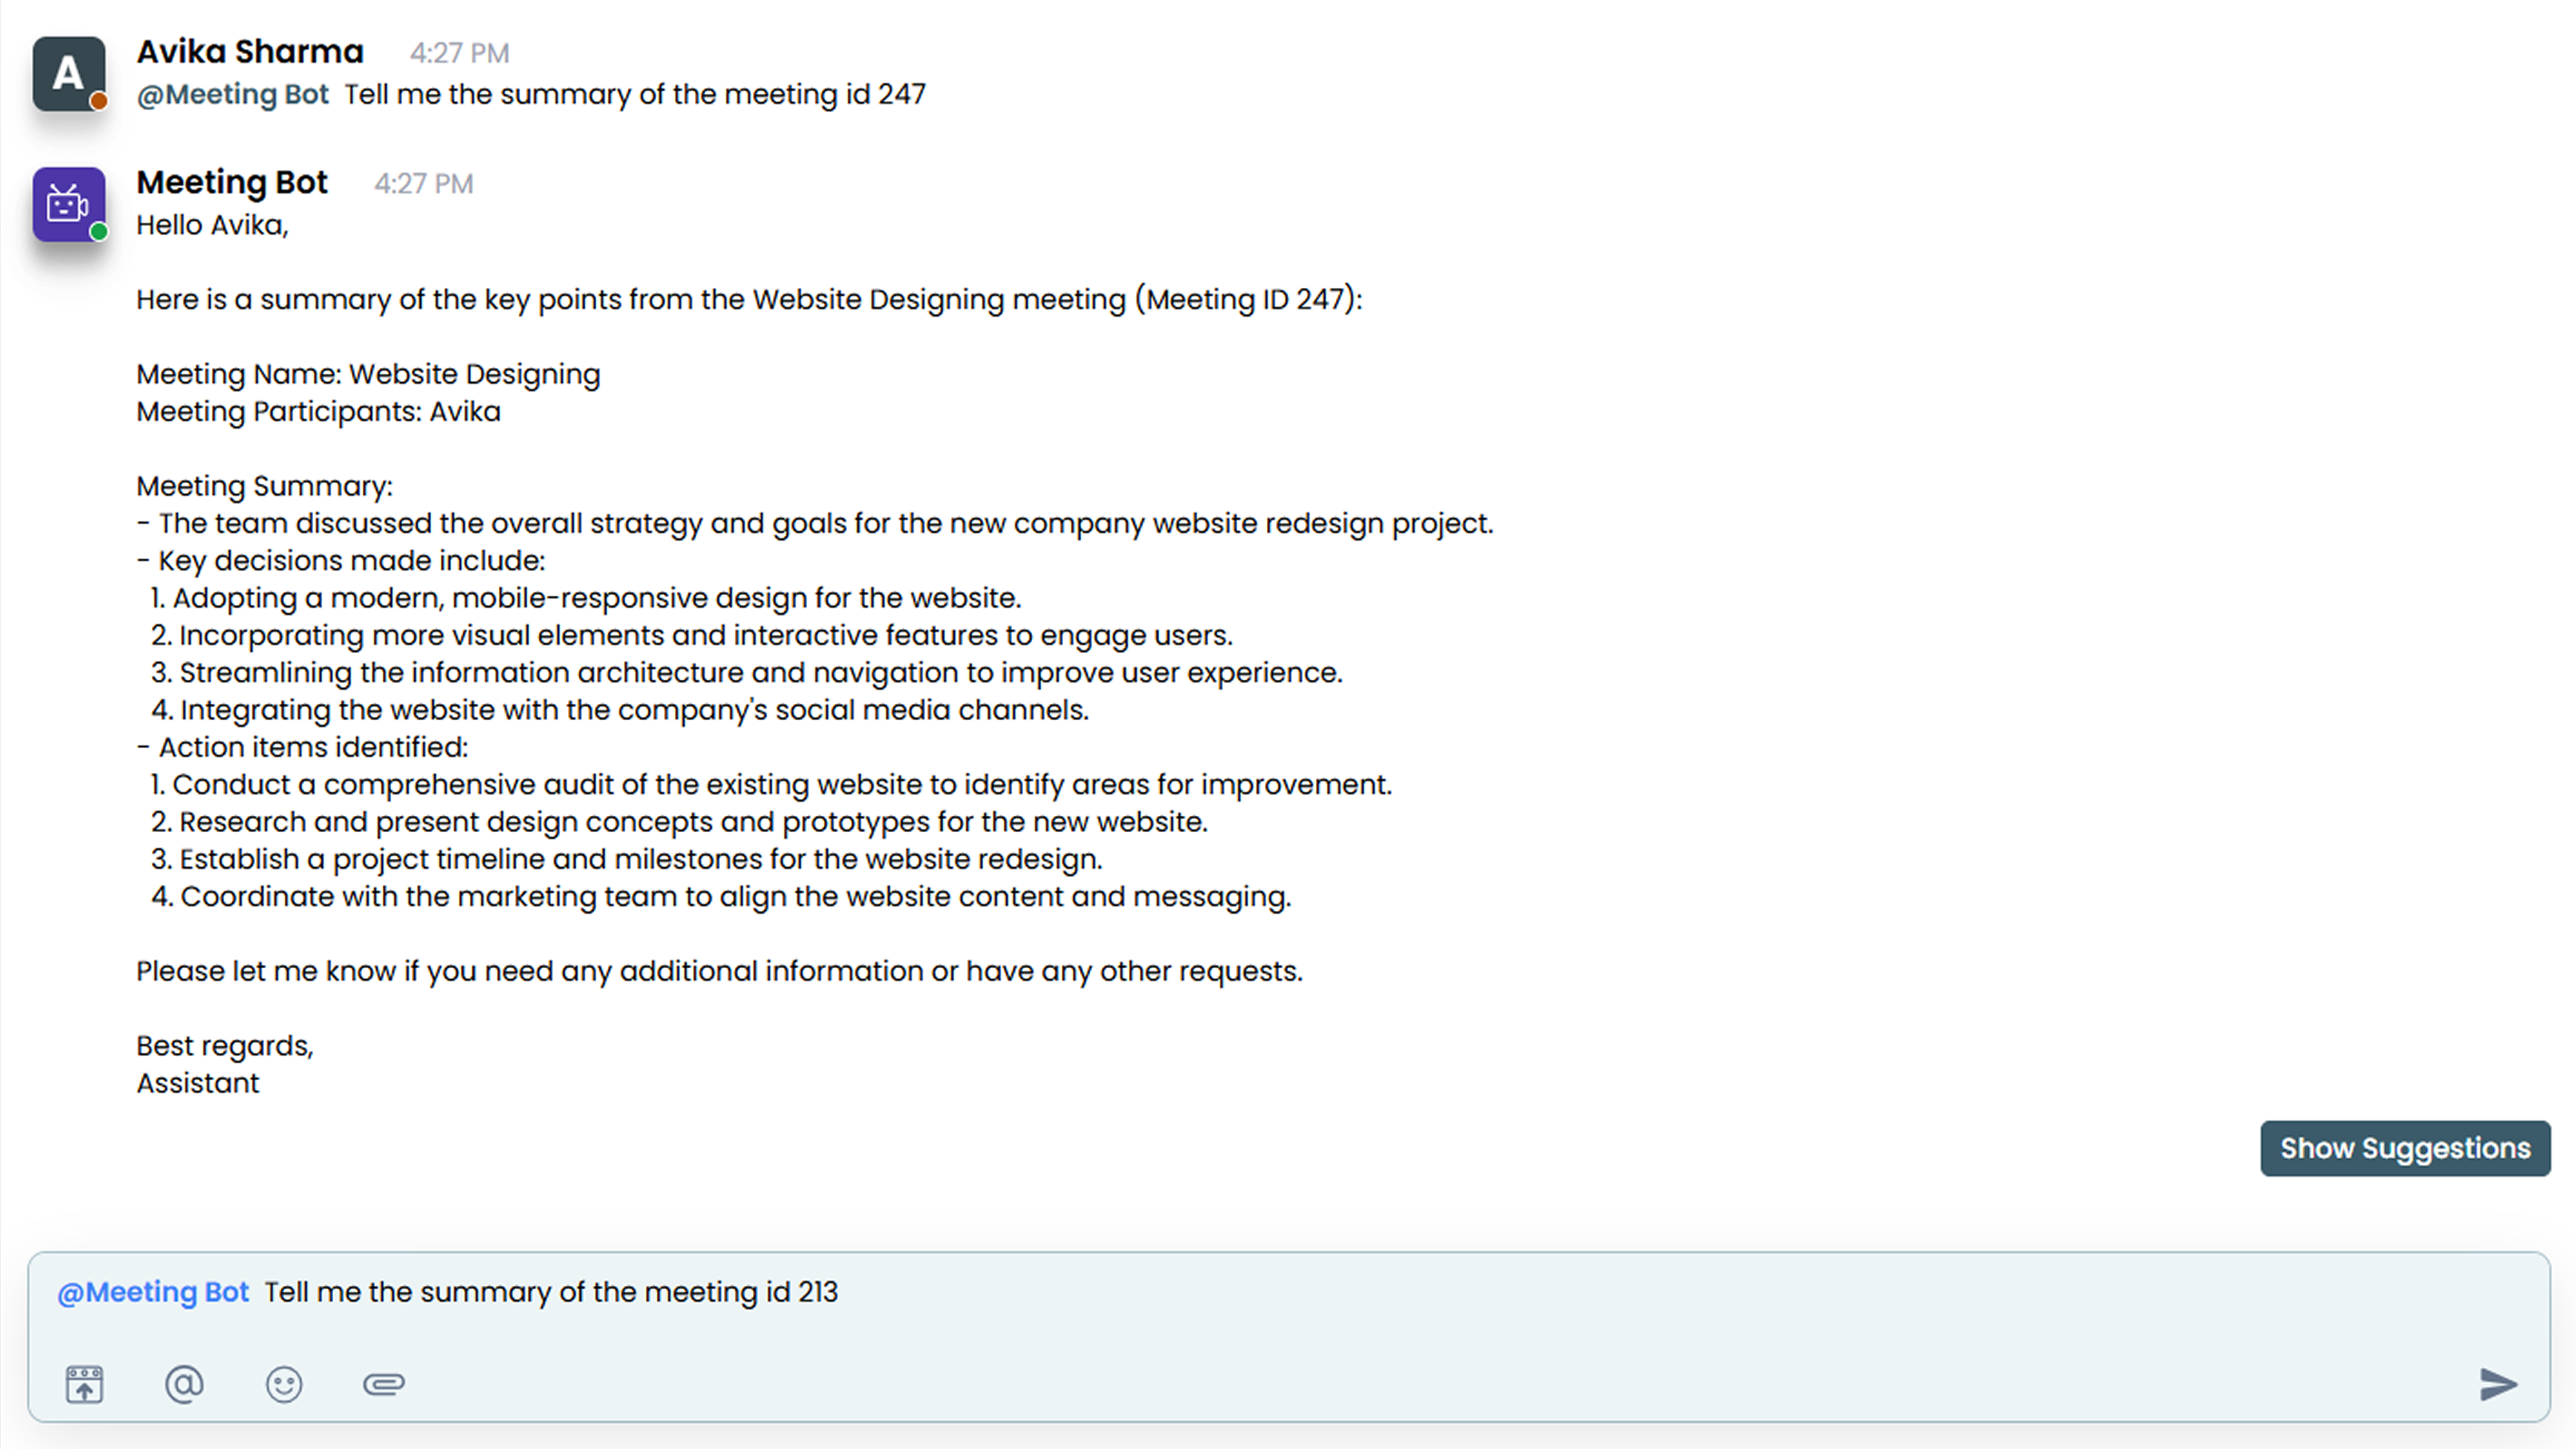Click the @Meeting Bot mention in Avika's message
The image size is (2576, 1449).
click(232, 94)
